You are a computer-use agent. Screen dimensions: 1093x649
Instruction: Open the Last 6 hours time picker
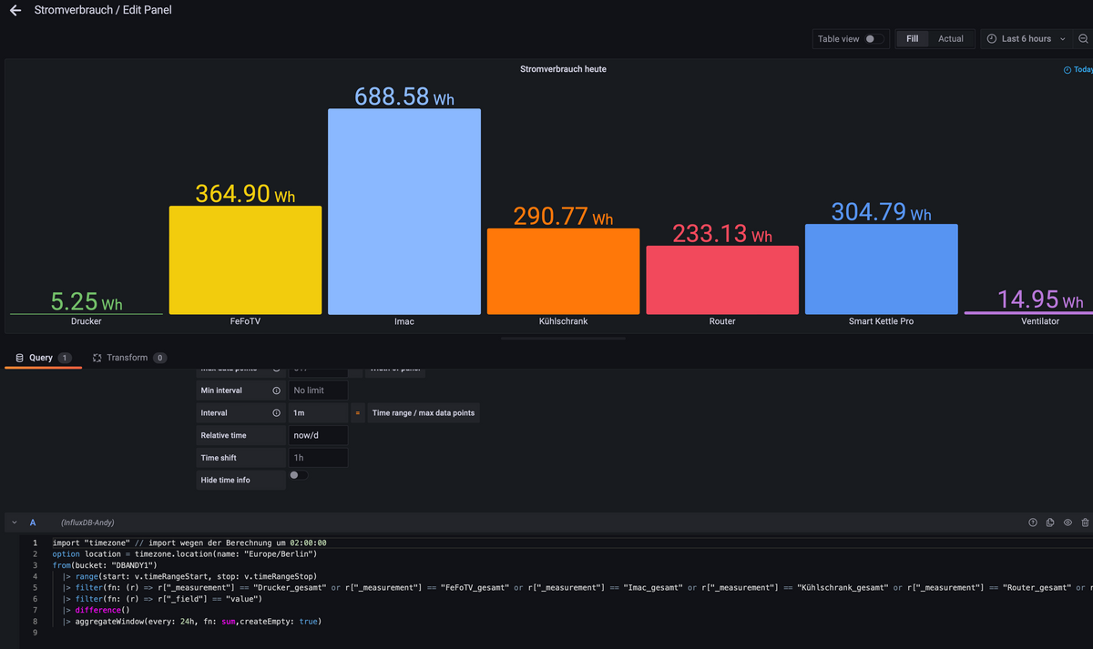click(1026, 39)
